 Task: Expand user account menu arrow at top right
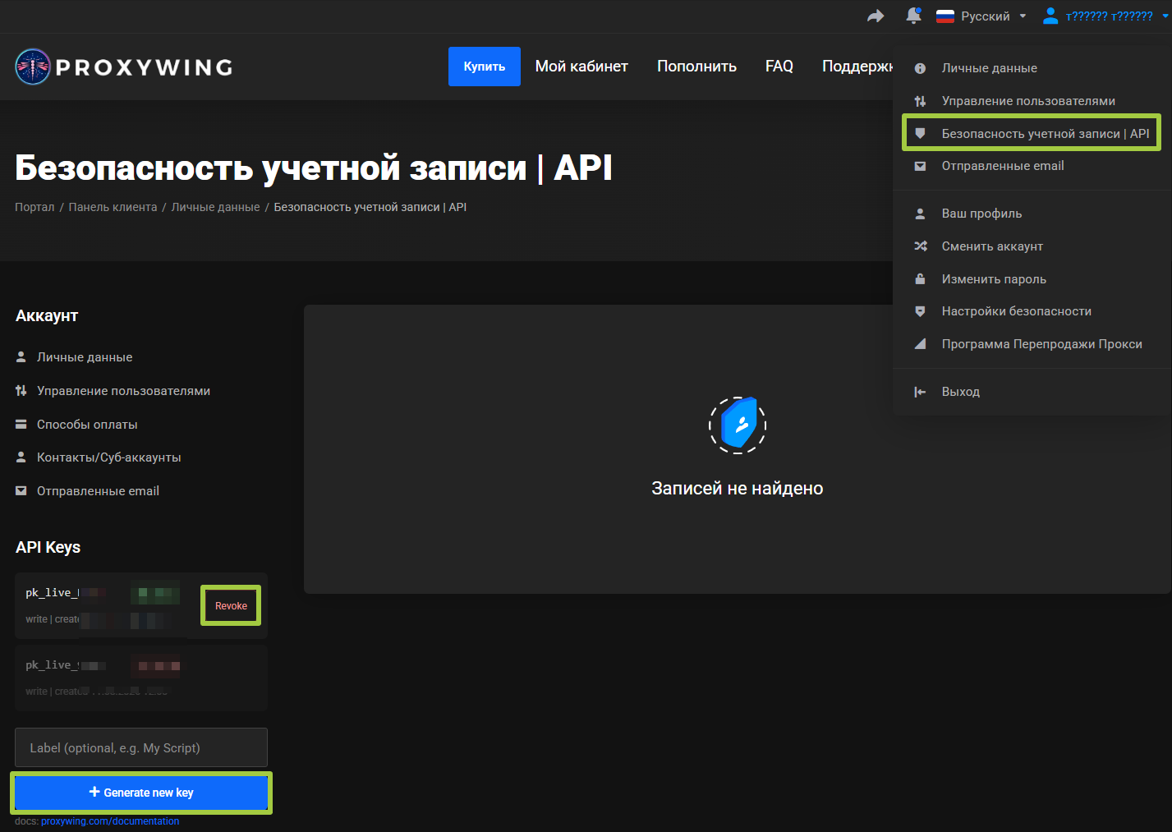point(1165,16)
